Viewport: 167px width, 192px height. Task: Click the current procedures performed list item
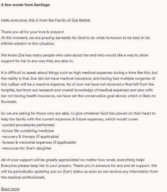coord(28,125)
